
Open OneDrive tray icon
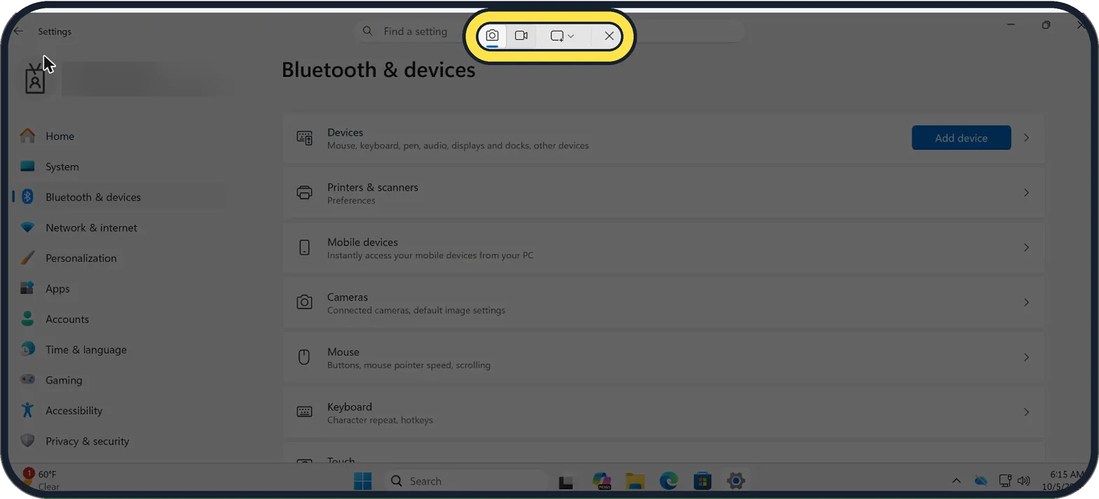(981, 481)
